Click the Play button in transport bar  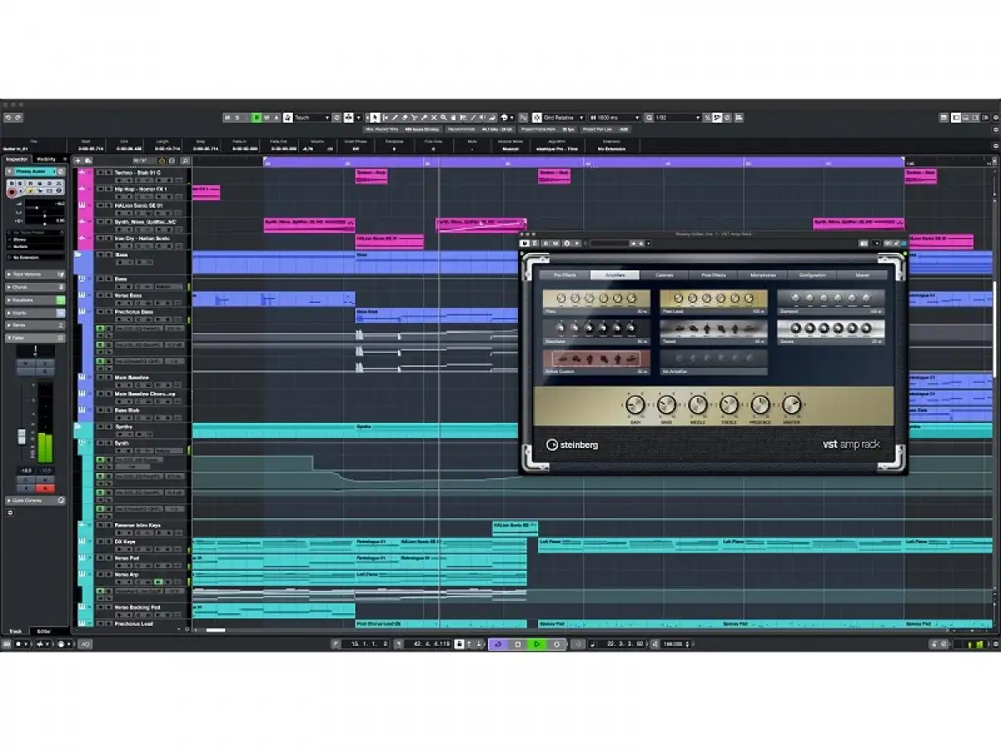click(x=537, y=644)
